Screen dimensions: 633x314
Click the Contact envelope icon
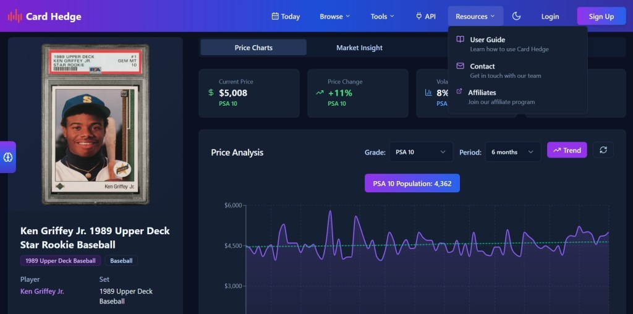pyautogui.click(x=460, y=66)
